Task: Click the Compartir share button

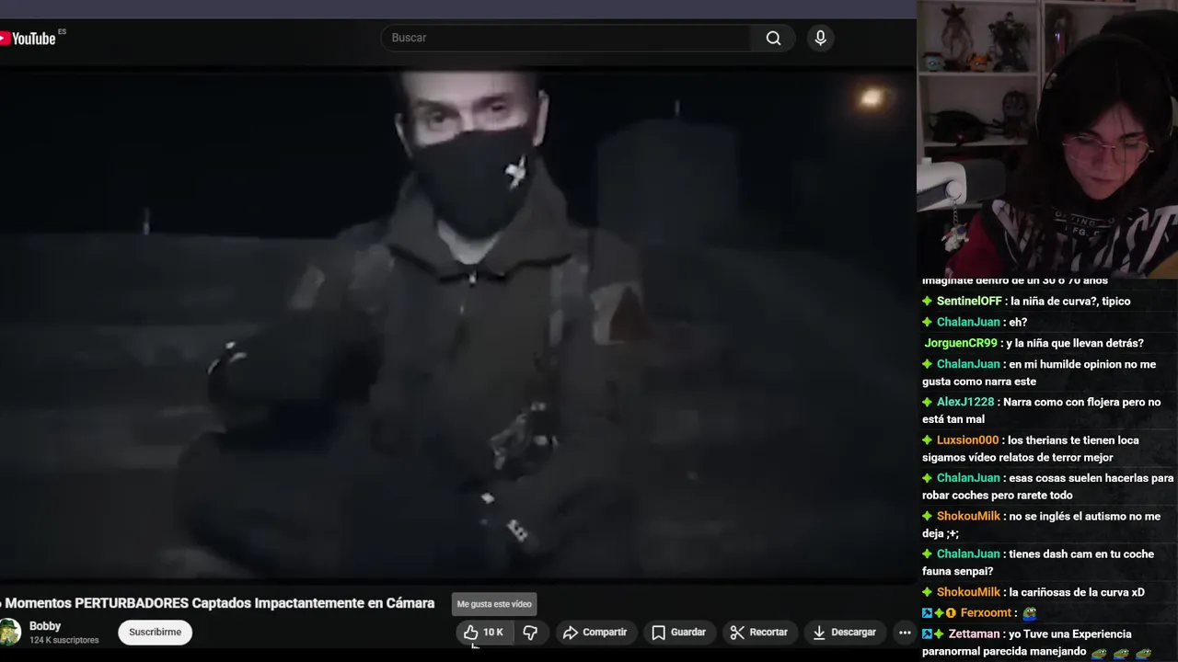Action: (595, 632)
